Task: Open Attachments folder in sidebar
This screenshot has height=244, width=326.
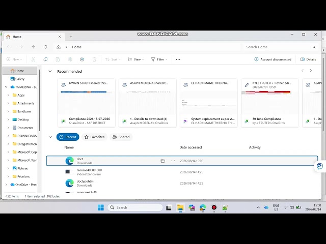Action: tap(26, 103)
